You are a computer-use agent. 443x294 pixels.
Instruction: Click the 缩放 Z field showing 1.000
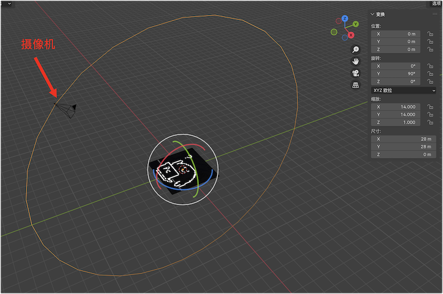coord(395,123)
